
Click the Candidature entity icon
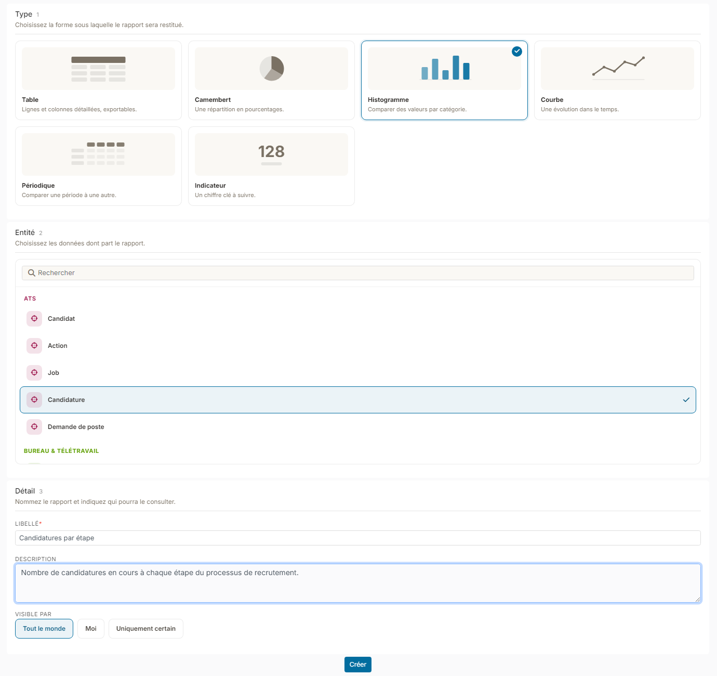coord(34,400)
